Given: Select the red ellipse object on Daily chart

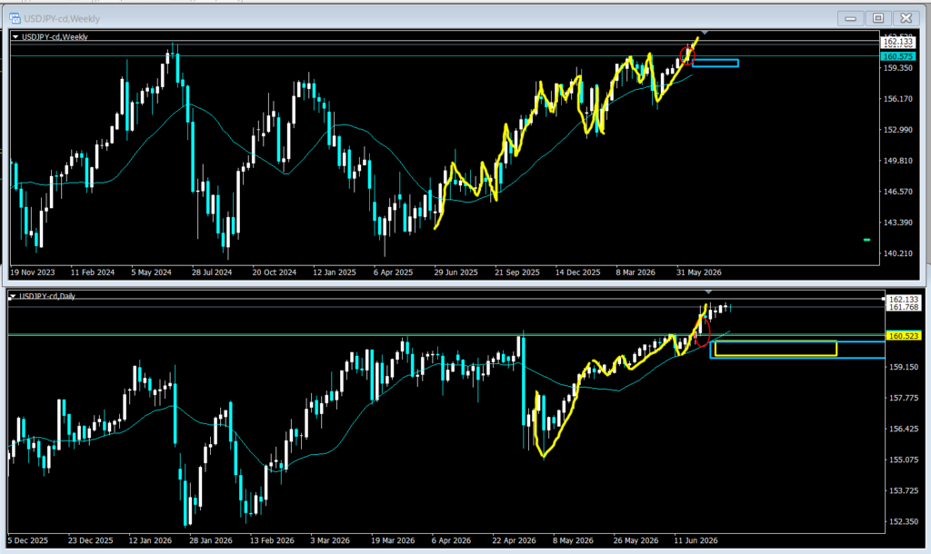Looking at the screenshot, I should [702, 332].
